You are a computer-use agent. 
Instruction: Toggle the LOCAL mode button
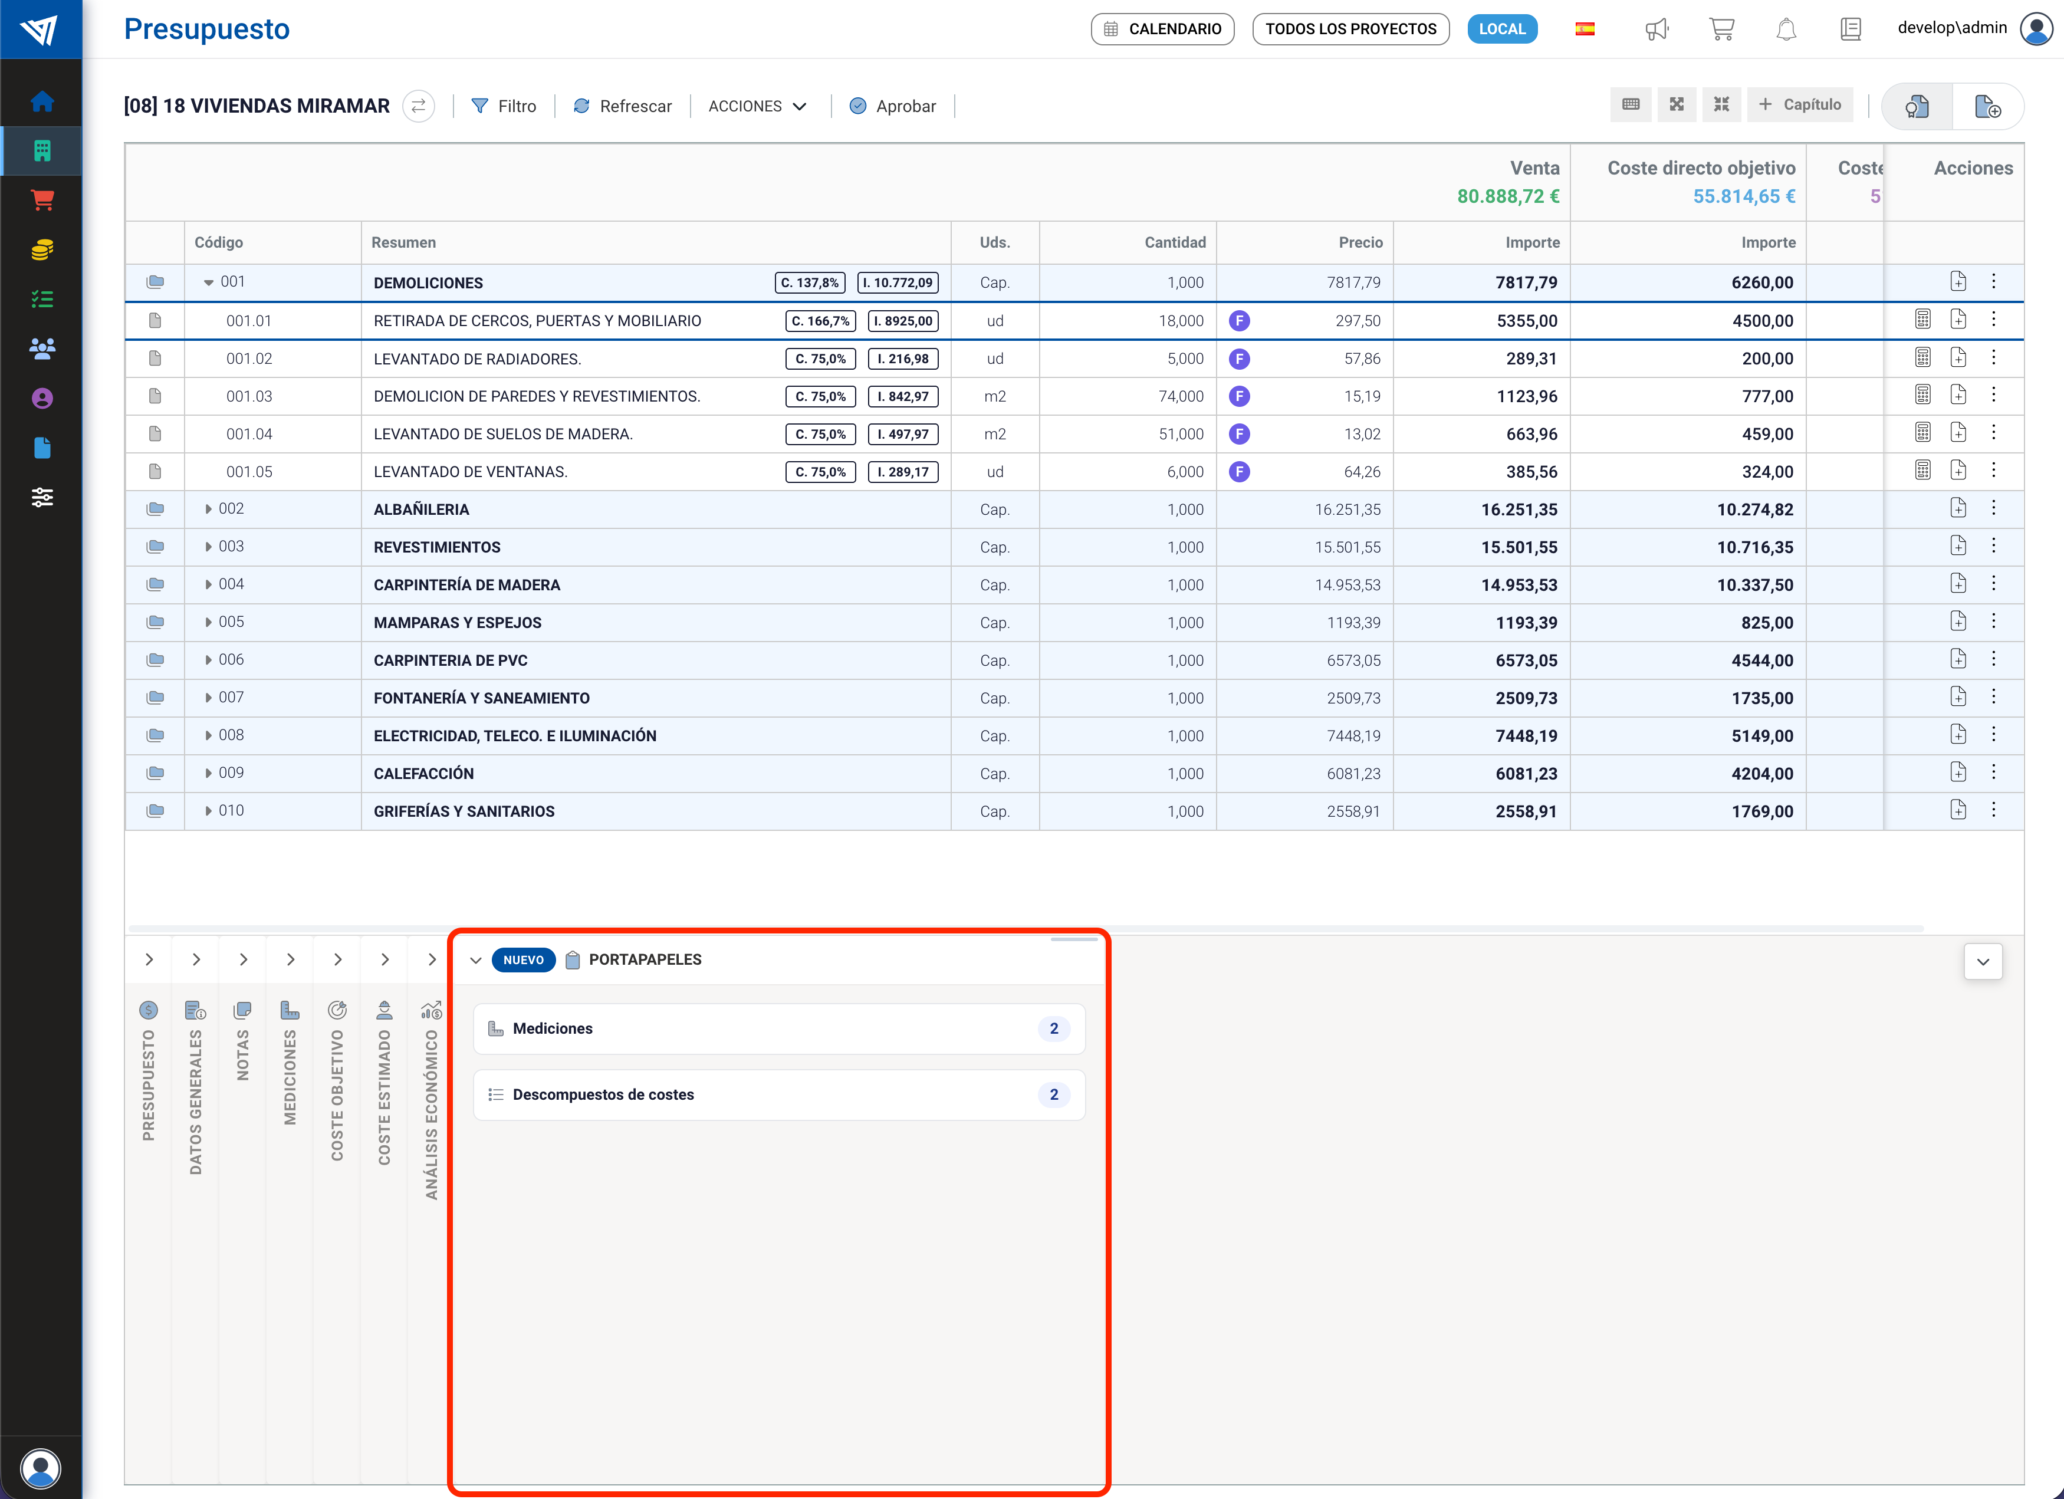click(1501, 29)
